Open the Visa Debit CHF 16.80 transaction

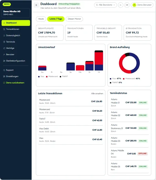tap(71, 130)
